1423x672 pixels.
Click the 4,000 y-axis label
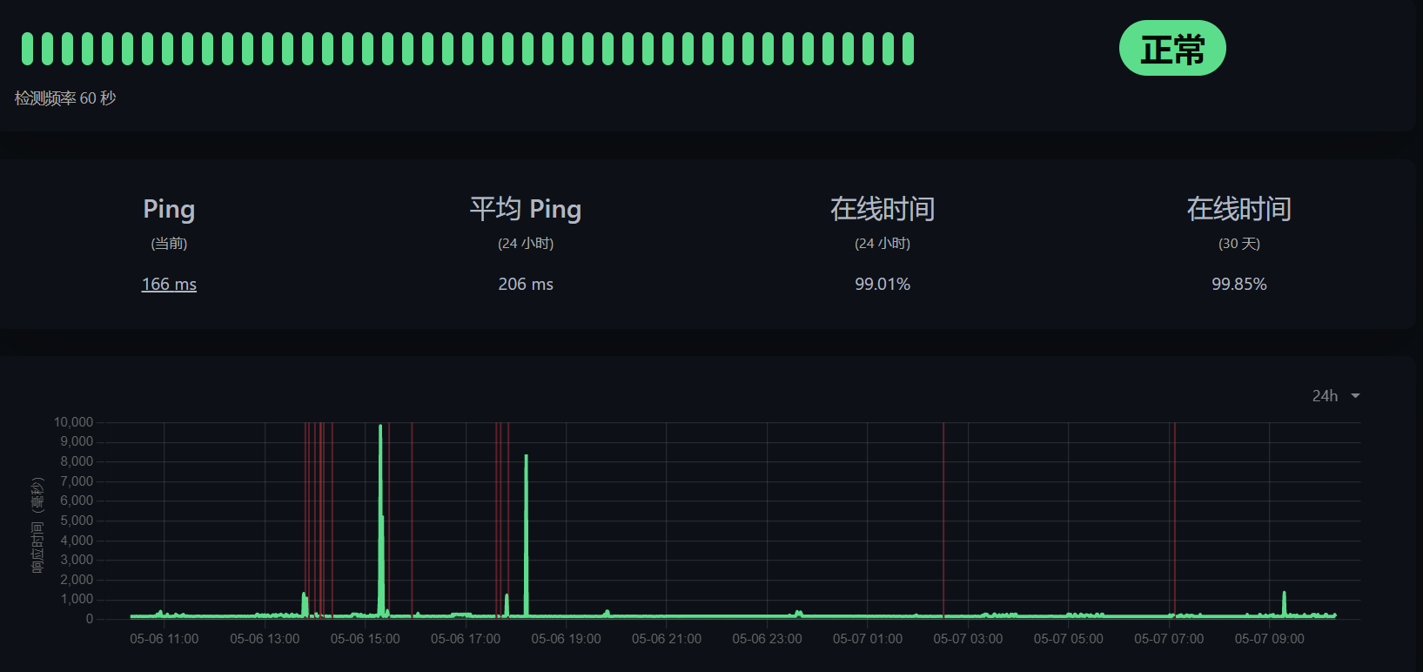point(77,541)
